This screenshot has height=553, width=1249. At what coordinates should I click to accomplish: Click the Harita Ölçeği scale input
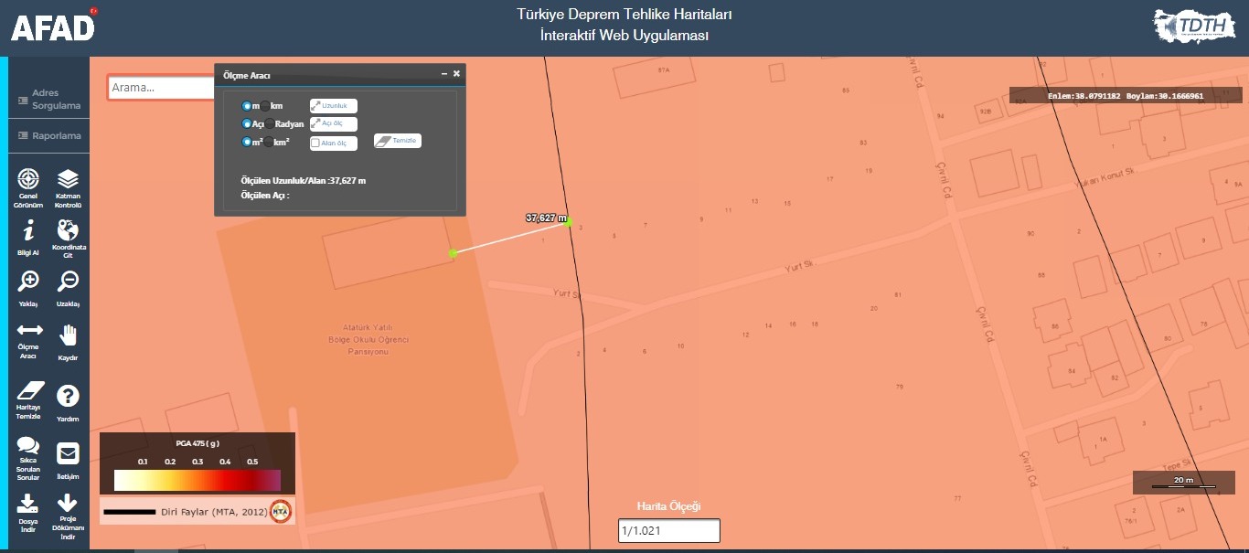(x=669, y=530)
